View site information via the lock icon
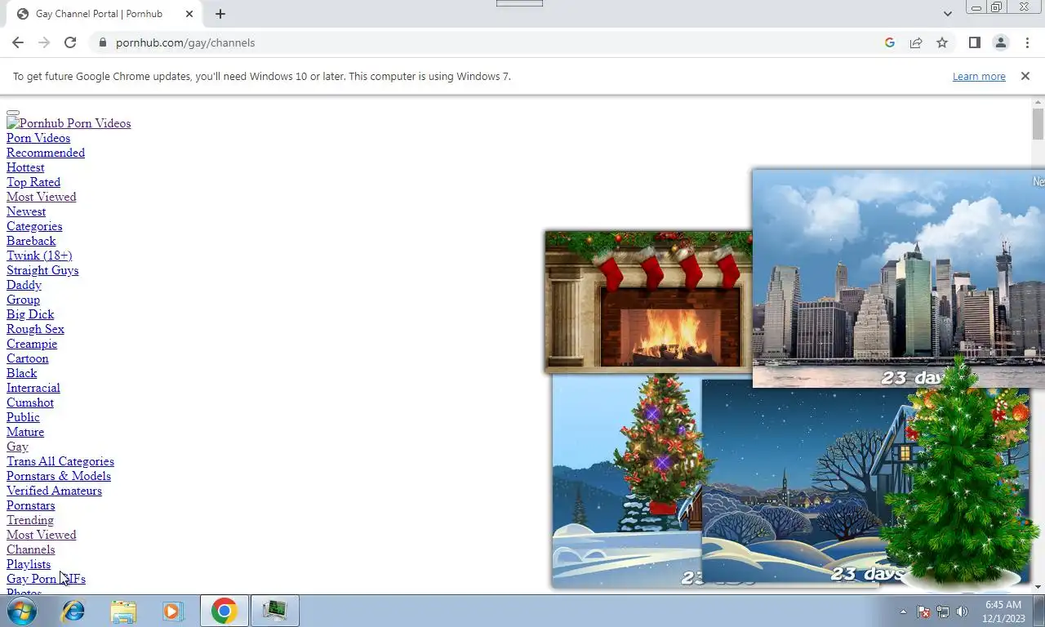 point(102,42)
